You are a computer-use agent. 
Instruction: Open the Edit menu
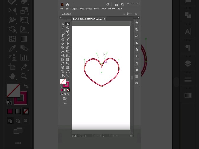coord(67,9)
